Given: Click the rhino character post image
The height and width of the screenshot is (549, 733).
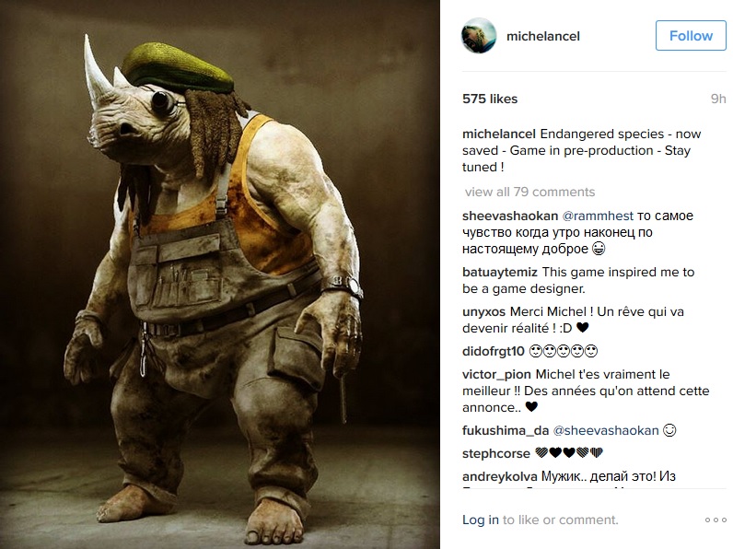Looking at the screenshot, I should coord(220,274).
